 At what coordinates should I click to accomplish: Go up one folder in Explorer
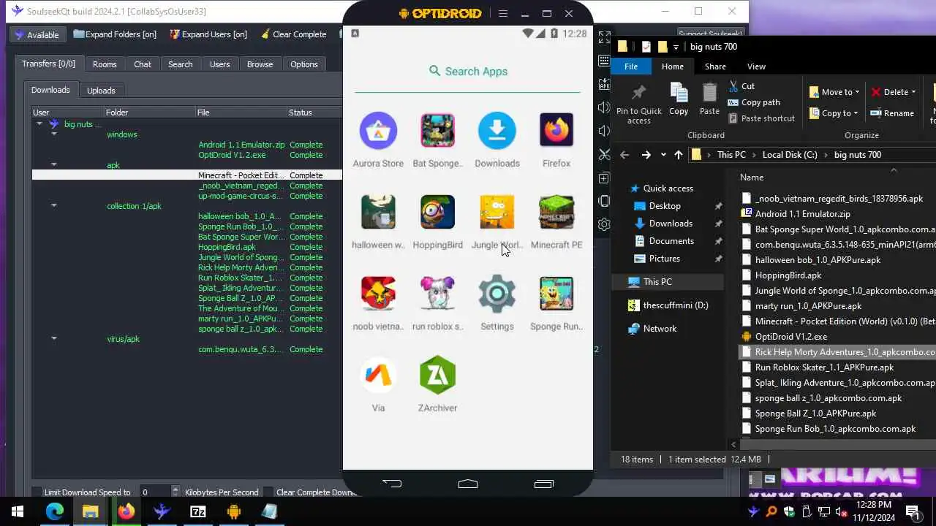(x=679, y=155)
